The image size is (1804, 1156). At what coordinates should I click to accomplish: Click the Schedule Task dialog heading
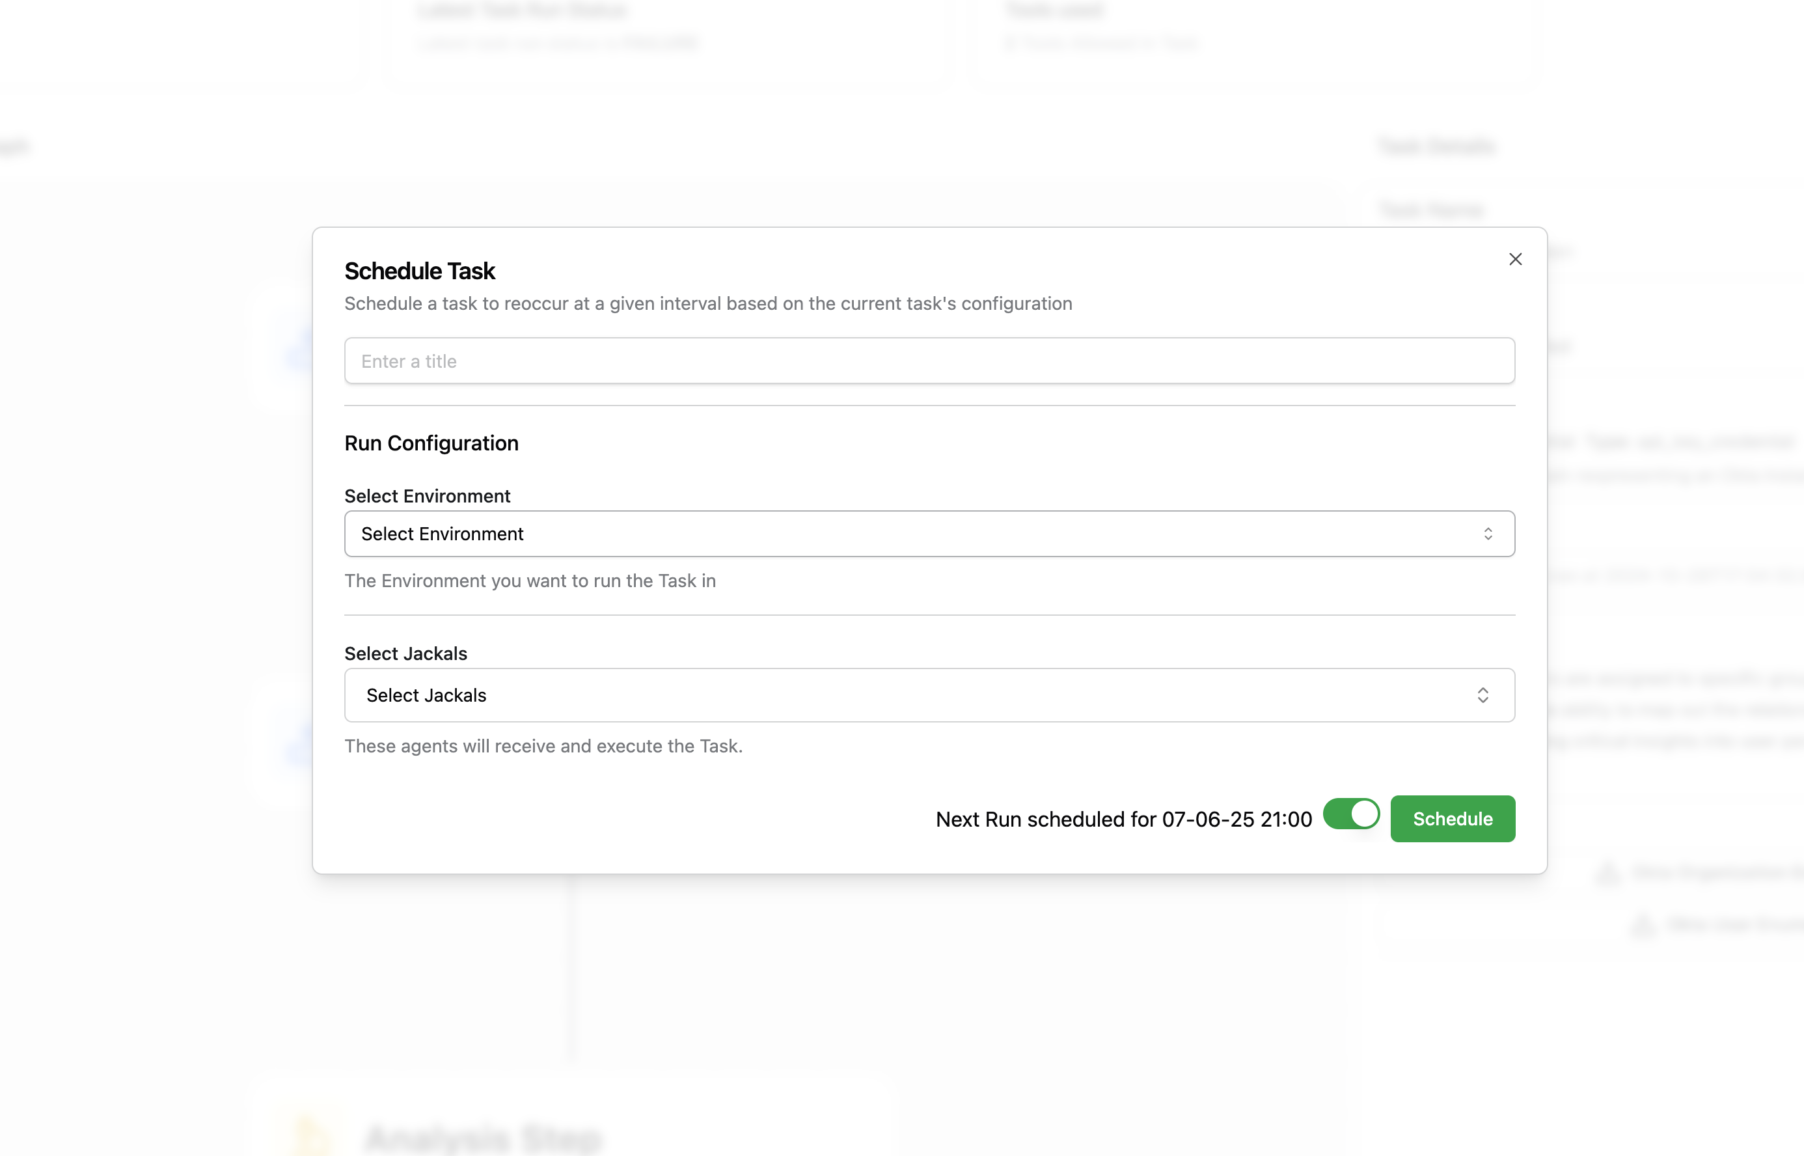click(420, 271)
